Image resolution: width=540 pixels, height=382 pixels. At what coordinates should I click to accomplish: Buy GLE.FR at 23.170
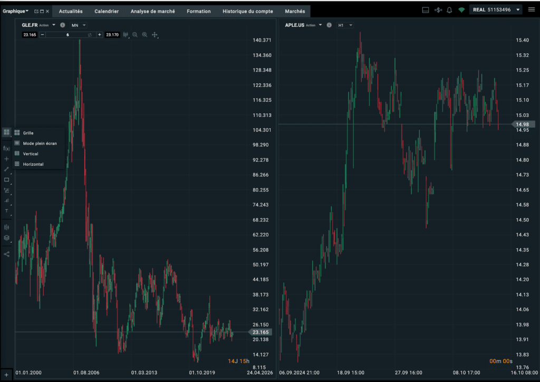click(112, 35)
